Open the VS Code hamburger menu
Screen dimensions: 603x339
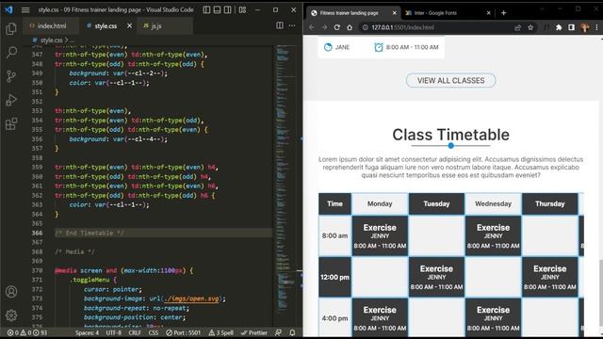click(x=25, y=10)
